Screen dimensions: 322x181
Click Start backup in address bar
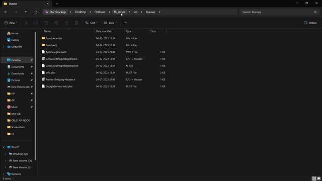pyautogui.click(x=55, y=12)
